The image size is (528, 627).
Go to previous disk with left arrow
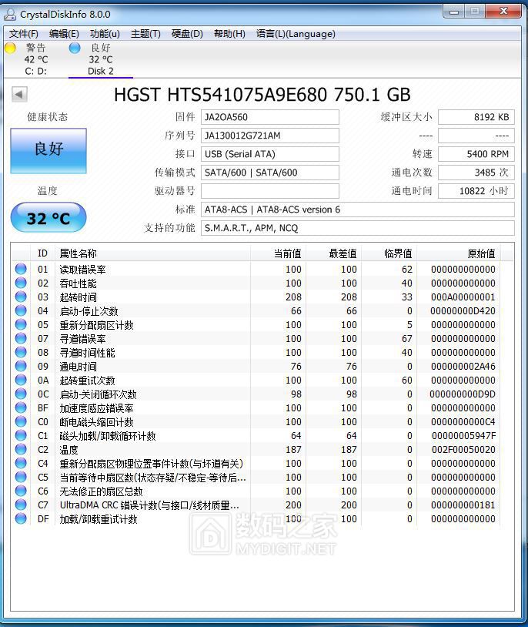(19, 95)
